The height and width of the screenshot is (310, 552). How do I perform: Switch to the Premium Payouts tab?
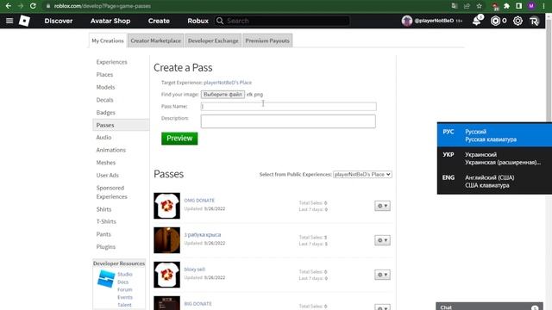267,40
